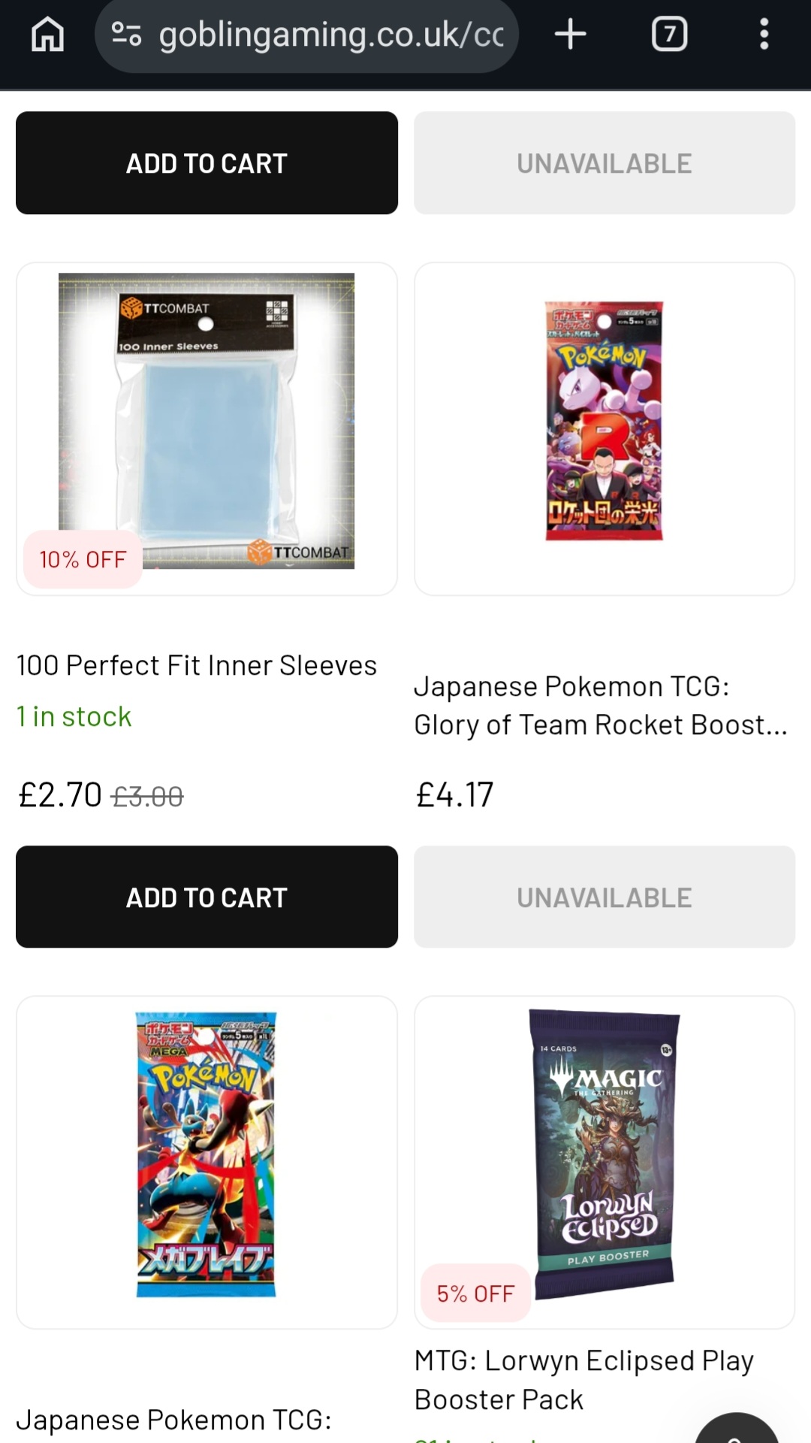Tap the top-right Unavailable button
The height and width of the screenshot is (1443, 811).
tap(604, 163)
